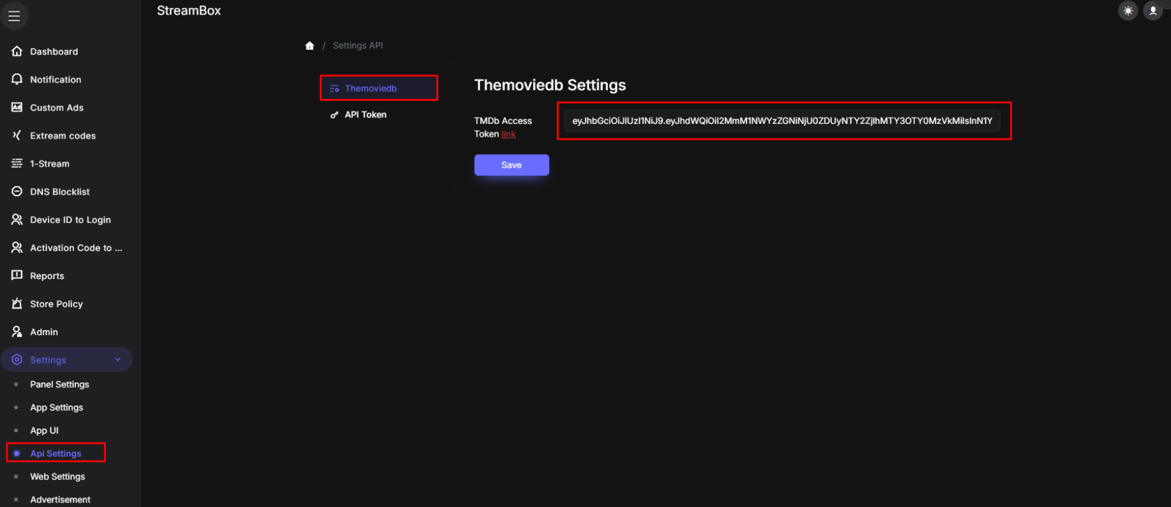Switch theme with the sun icon
The width and height of the screenshot is (1171, 507).
tap(1128, 11)
